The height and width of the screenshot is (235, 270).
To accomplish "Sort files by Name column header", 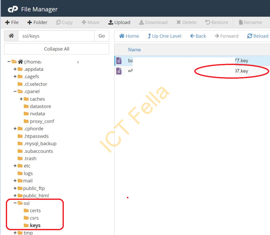I will 134,50.
